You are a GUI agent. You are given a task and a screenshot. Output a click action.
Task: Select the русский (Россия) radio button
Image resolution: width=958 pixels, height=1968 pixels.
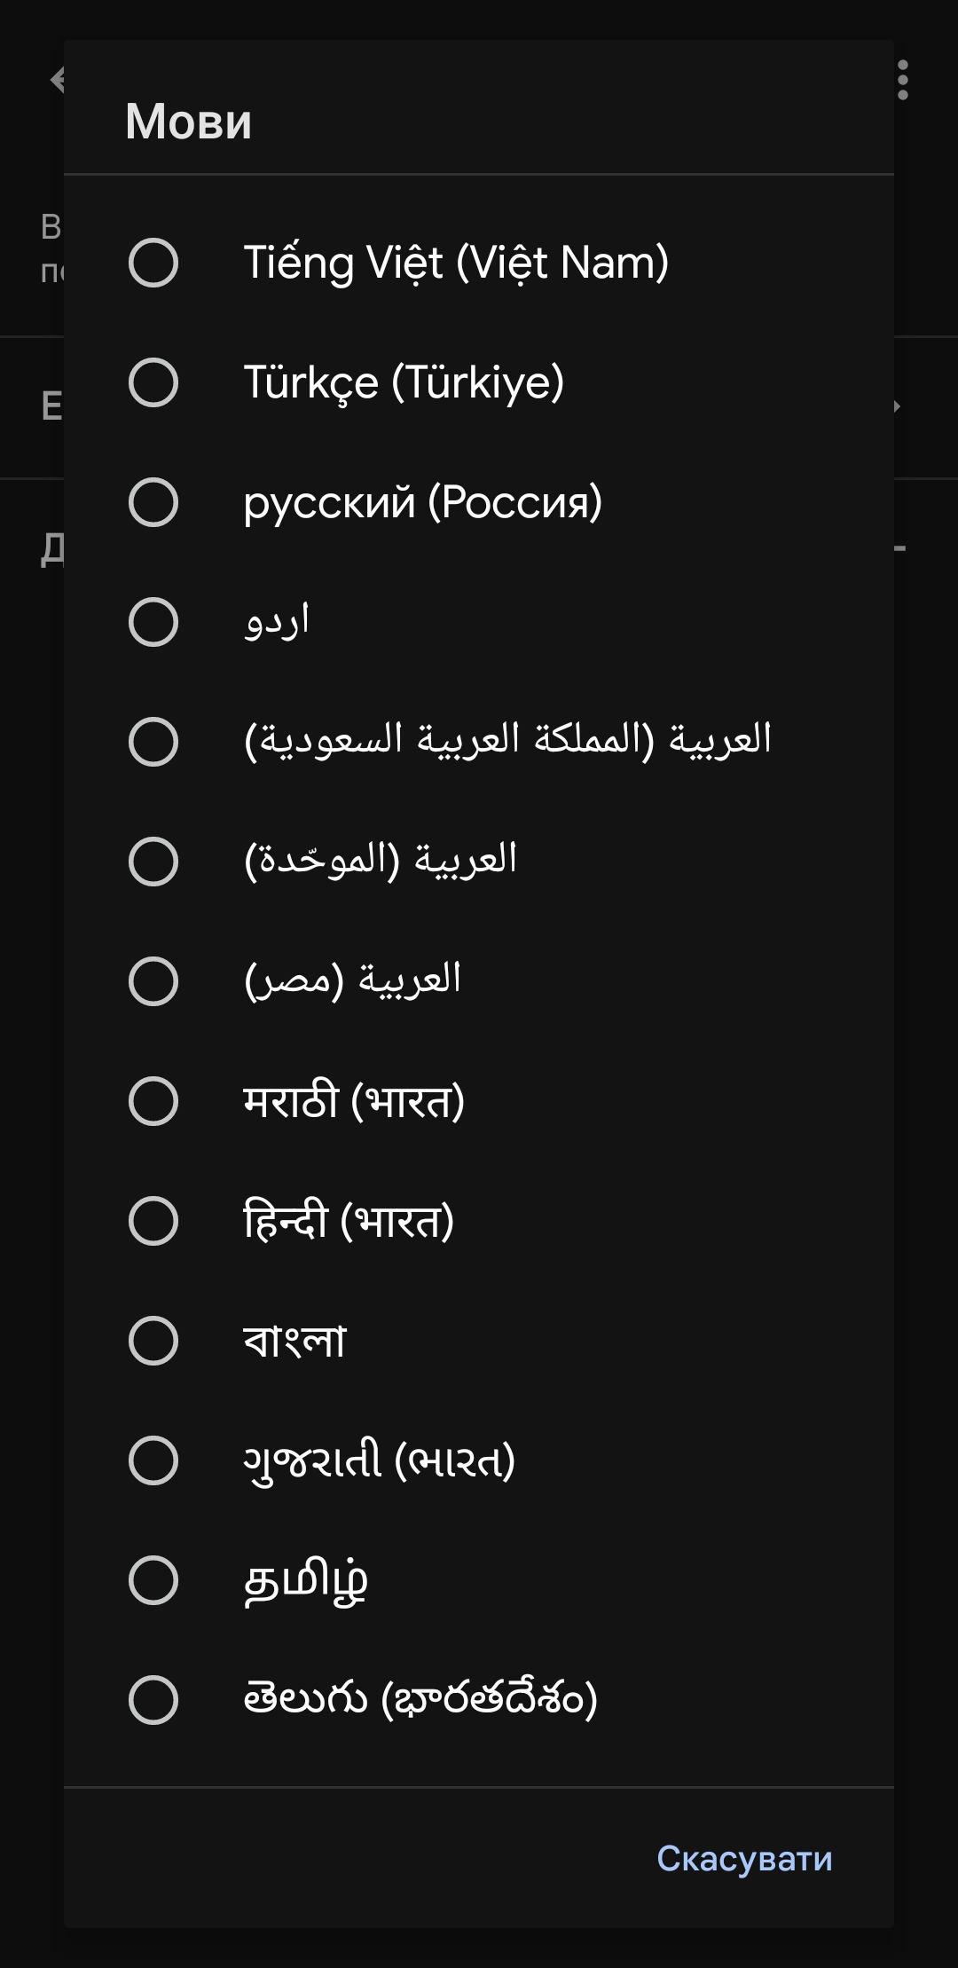tap(153, 502)
